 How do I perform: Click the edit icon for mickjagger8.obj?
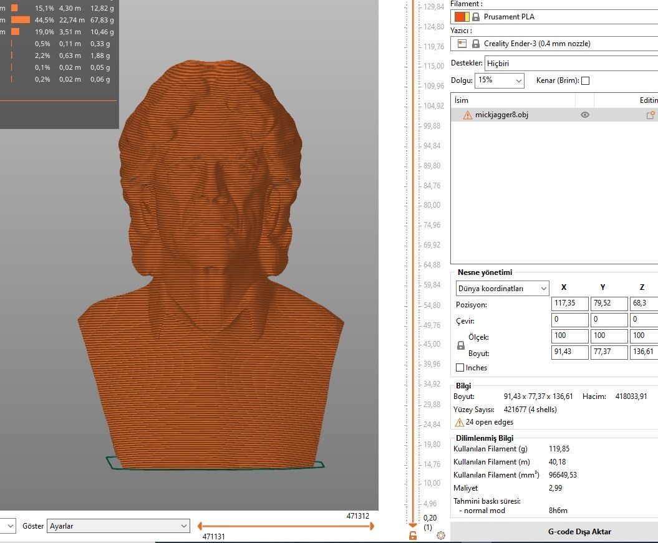pos(651,115)
